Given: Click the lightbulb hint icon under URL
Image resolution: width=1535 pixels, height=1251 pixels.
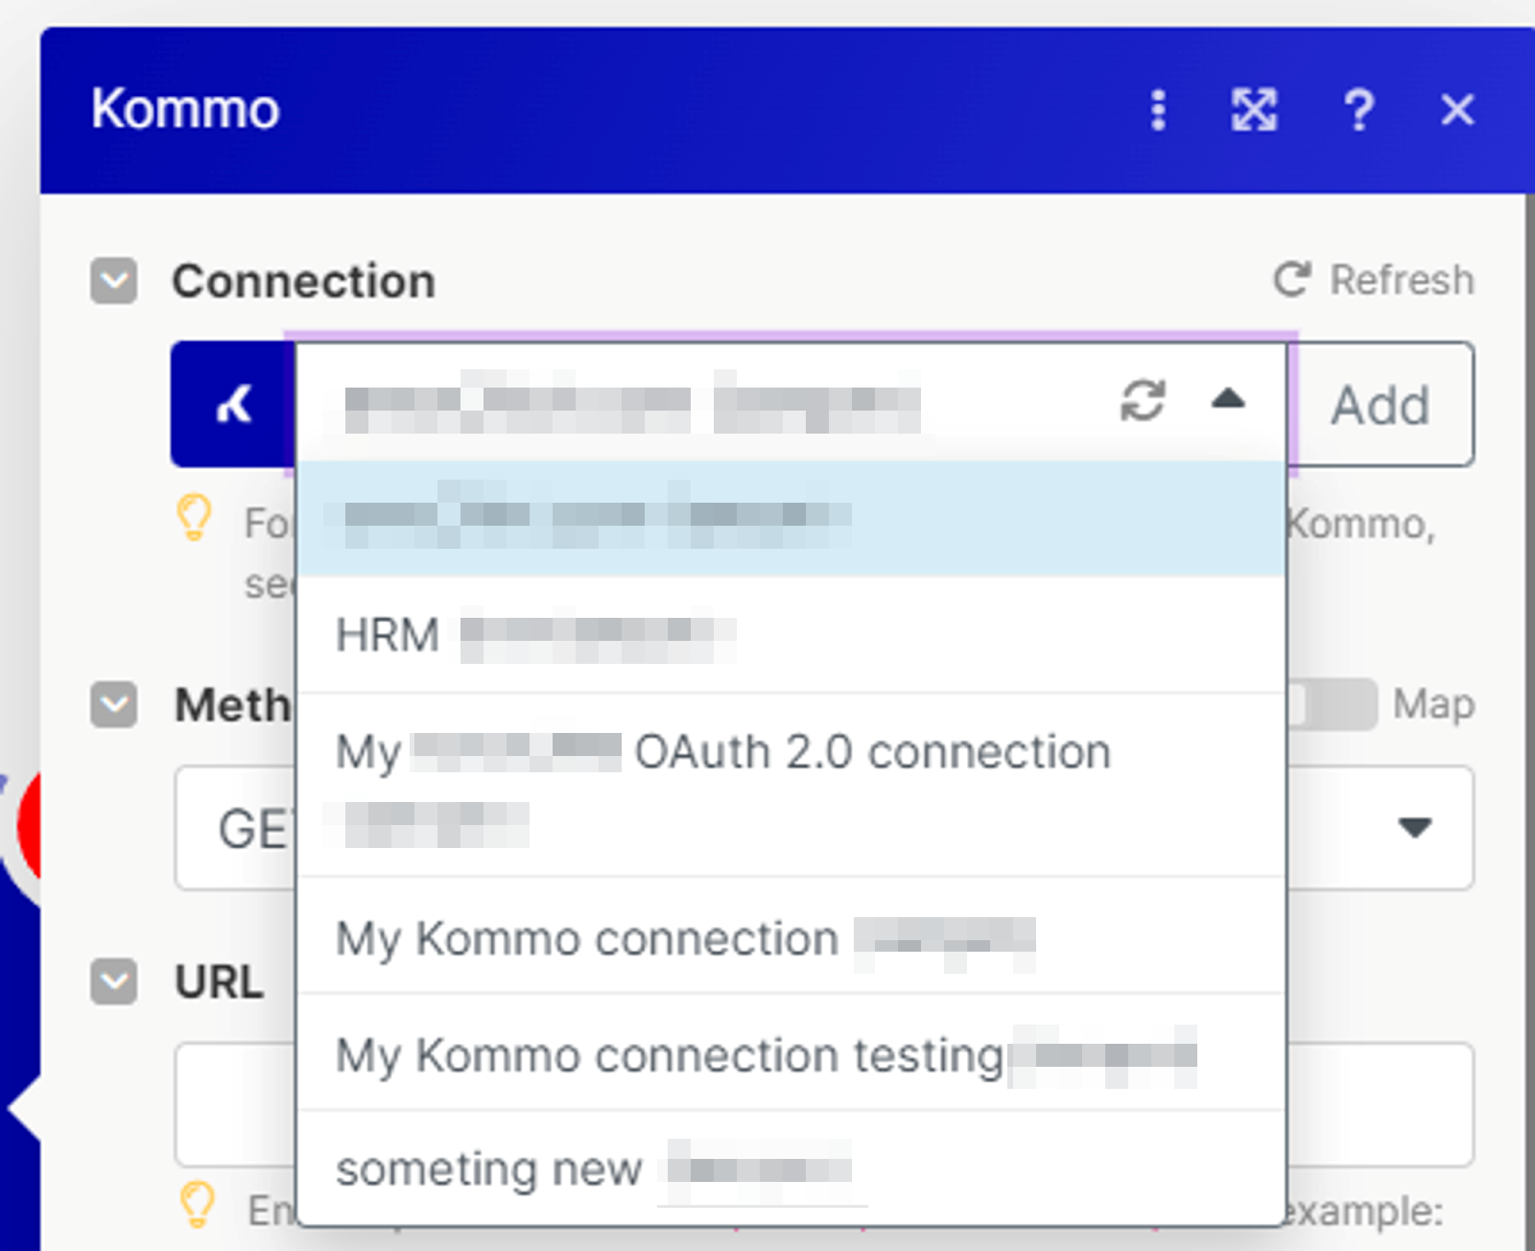Looking at the screenshot, I should tap(198, 1205).
